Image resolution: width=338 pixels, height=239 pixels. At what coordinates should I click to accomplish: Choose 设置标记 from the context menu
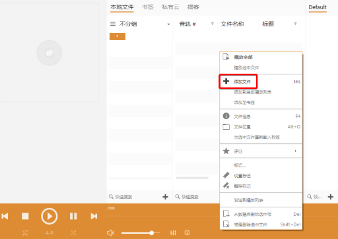[x=242, y=176]
